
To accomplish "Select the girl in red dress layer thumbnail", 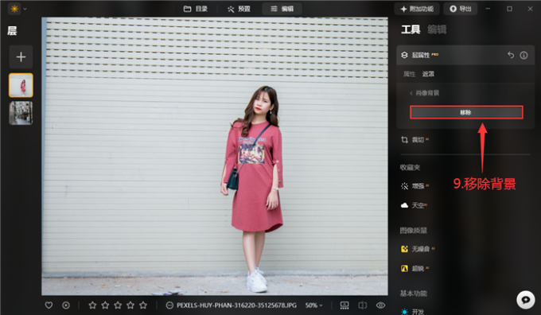I will [21, 85].
